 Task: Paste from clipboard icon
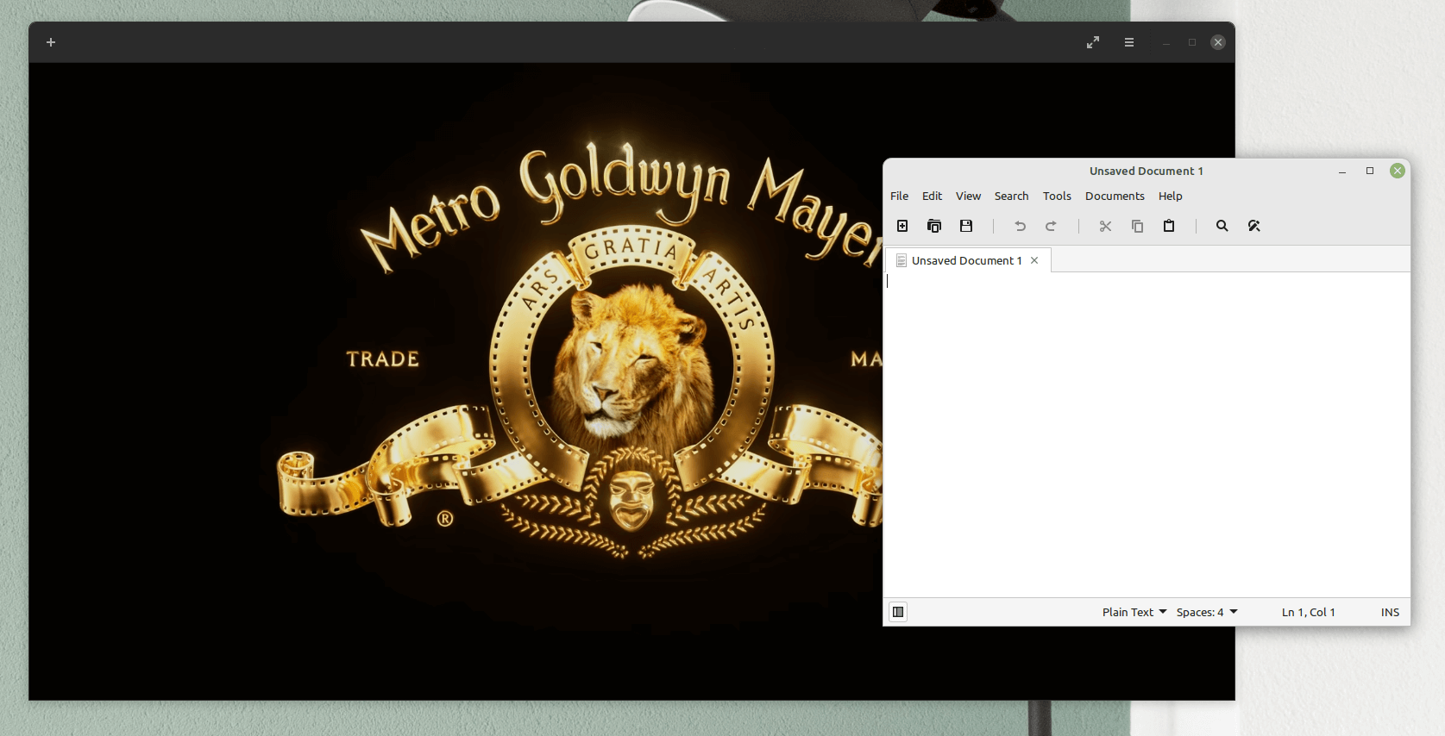1169,226
